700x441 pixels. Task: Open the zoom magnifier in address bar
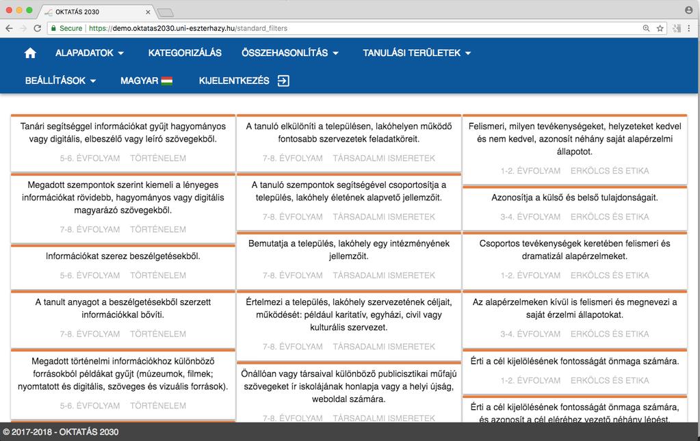[646, 28]
